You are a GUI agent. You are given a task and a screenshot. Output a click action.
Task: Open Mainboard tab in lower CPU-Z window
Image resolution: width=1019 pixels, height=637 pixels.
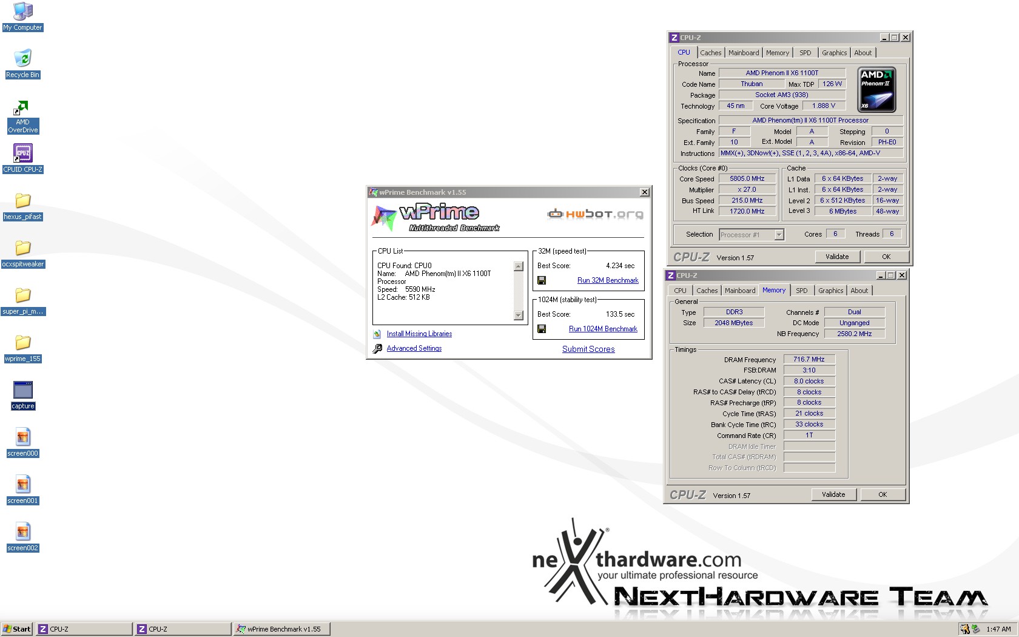click(740, 291)
